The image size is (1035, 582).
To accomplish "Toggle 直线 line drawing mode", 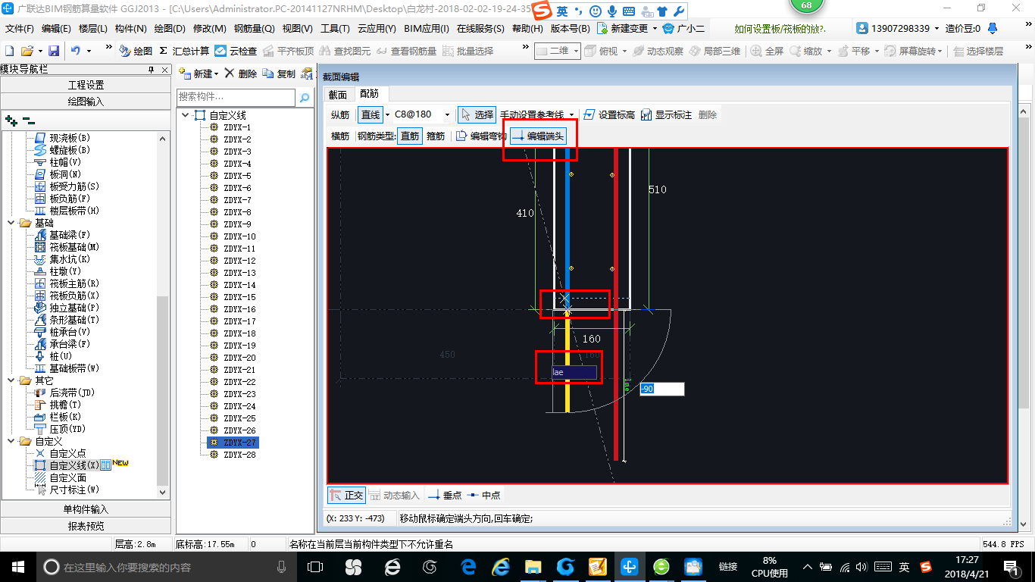I will tap(370, 114).
